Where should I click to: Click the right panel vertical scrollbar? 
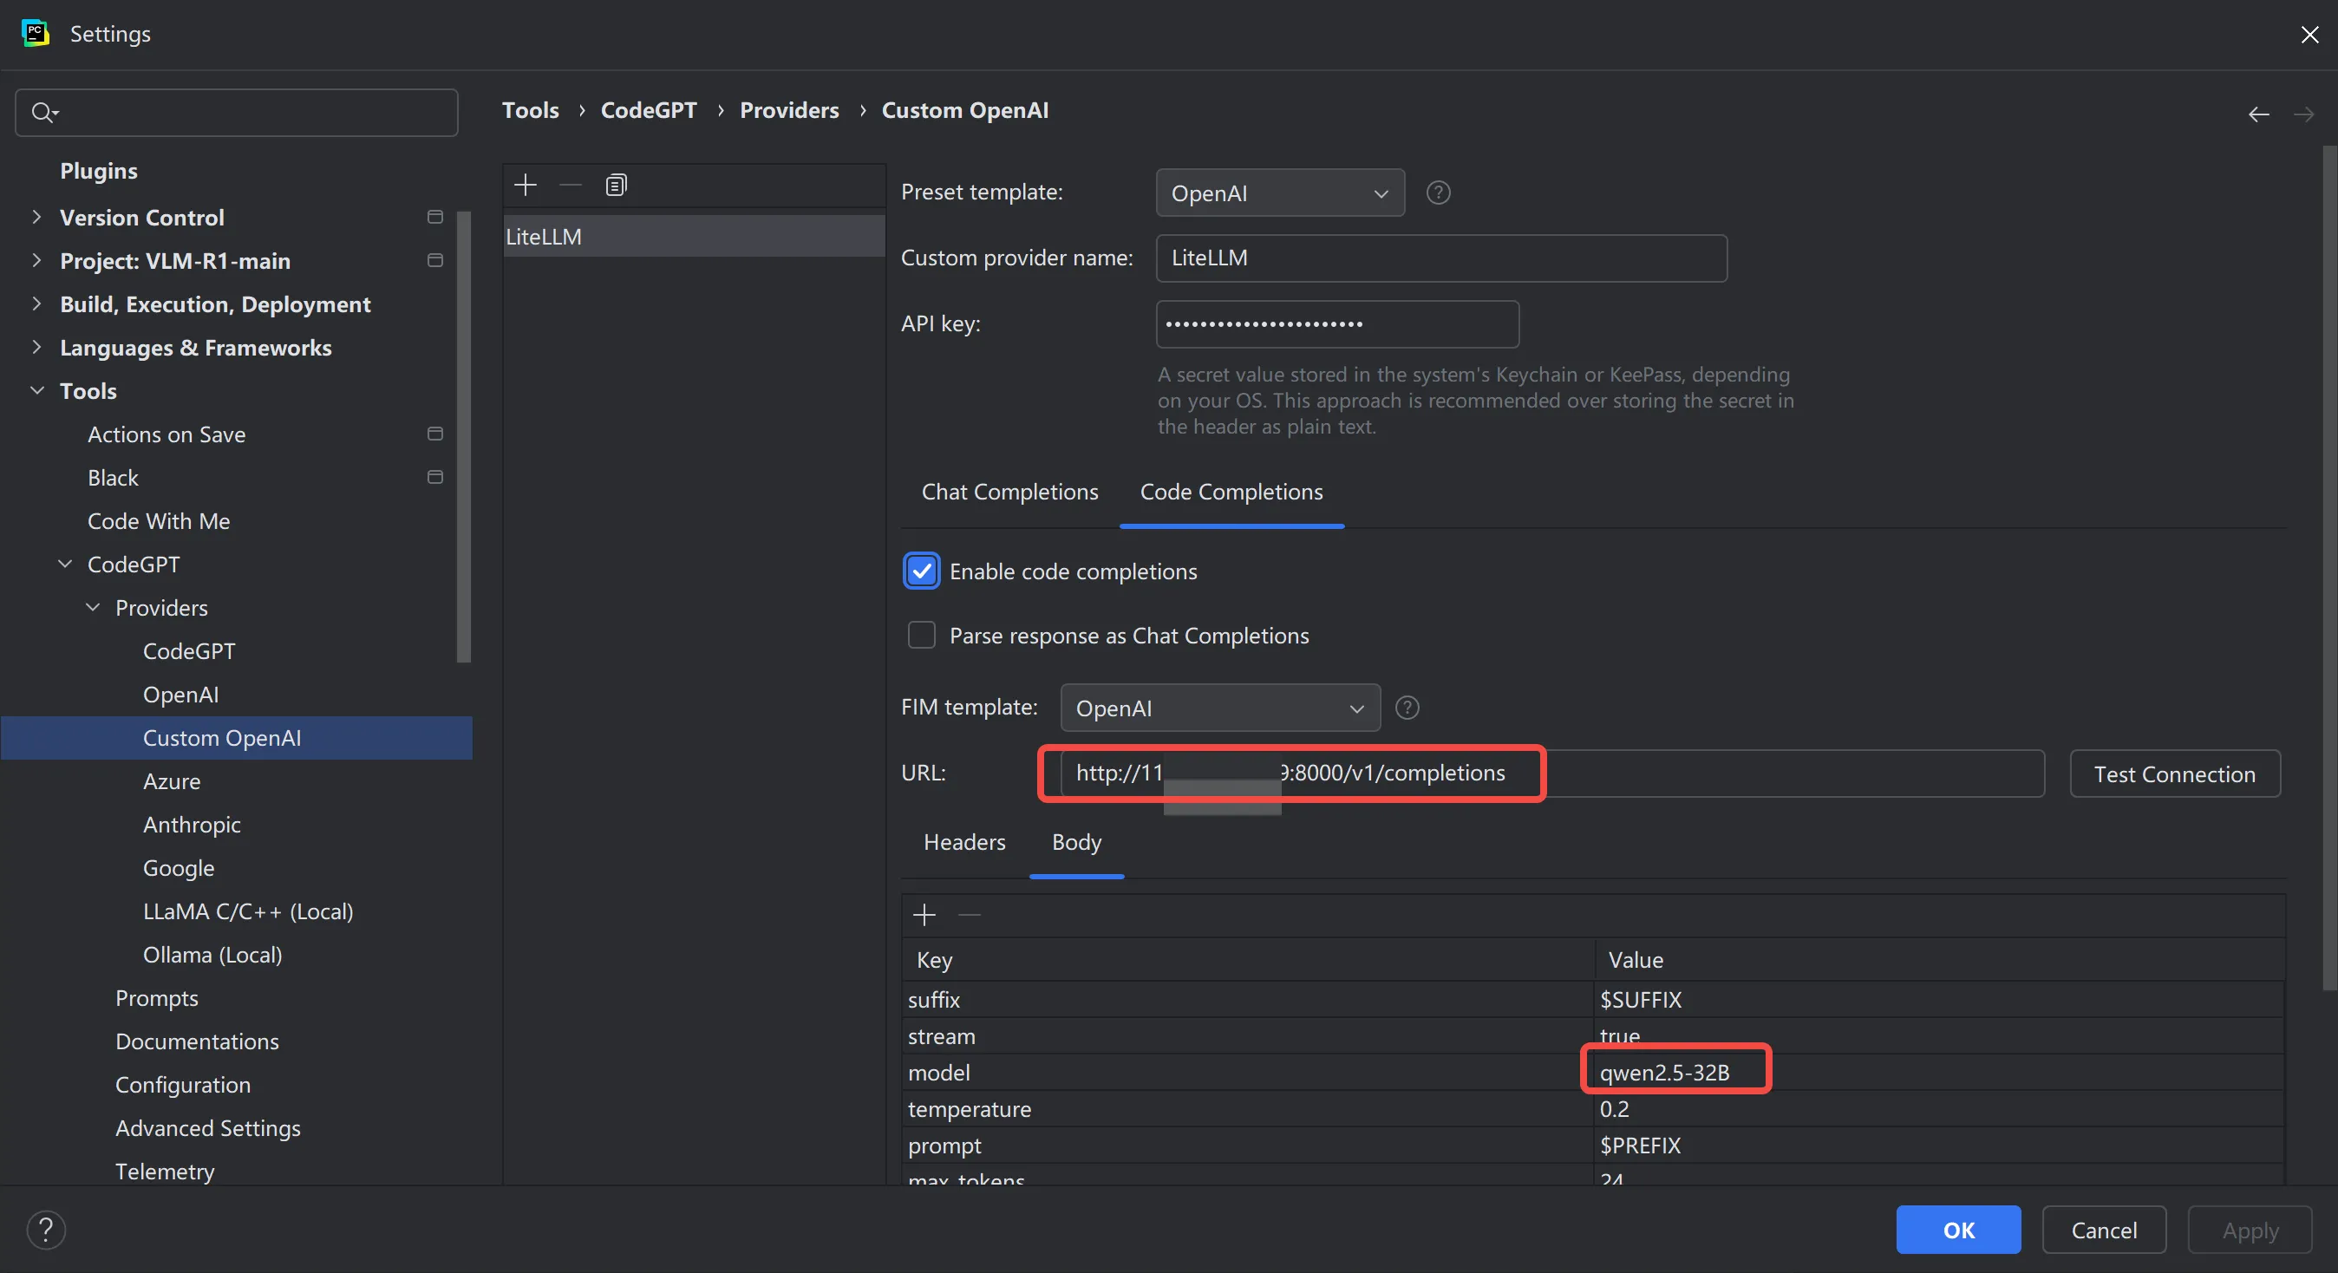(2329, 567)
